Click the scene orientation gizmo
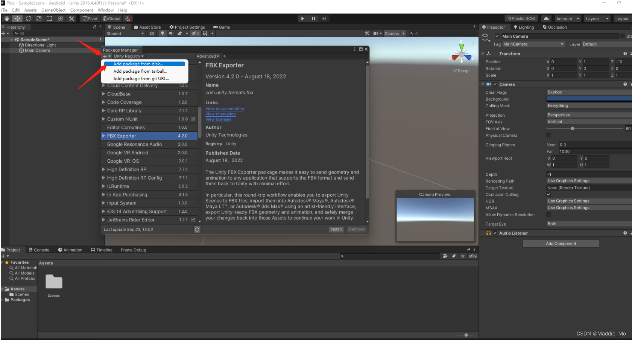The width and height of the screenshot is (632, 340). 462,54
